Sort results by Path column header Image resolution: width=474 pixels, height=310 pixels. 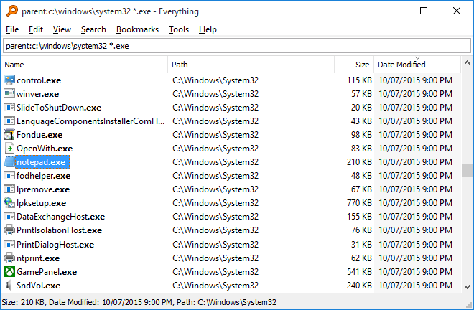(251, 65)
